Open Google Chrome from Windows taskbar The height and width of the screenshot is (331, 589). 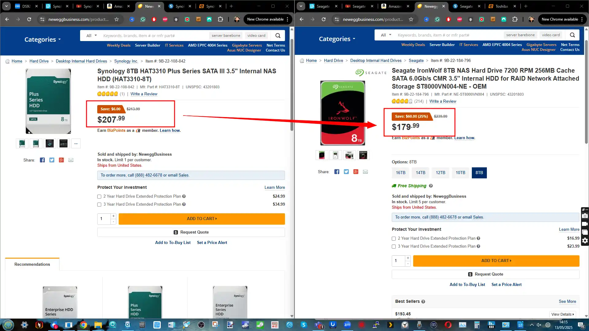coord(83,325)
